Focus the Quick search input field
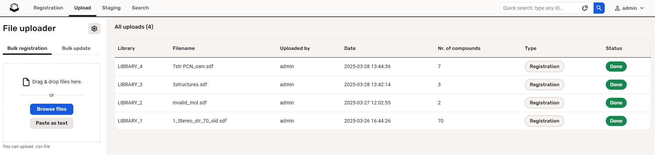Image resolution: width=655 pixels, height=155 pixels. coord(539,8)
